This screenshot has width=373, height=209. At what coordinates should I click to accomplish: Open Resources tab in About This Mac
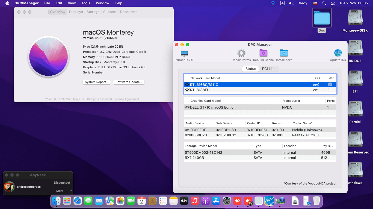click(x=129, y=12)
